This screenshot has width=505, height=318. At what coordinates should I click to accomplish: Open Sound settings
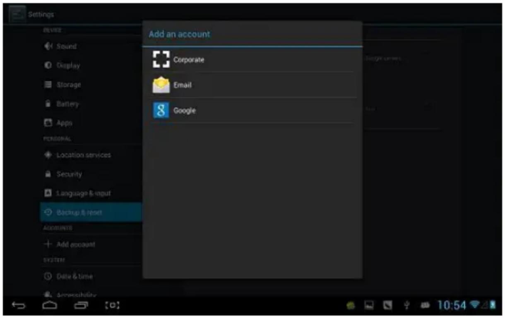[x=91, y=46]
